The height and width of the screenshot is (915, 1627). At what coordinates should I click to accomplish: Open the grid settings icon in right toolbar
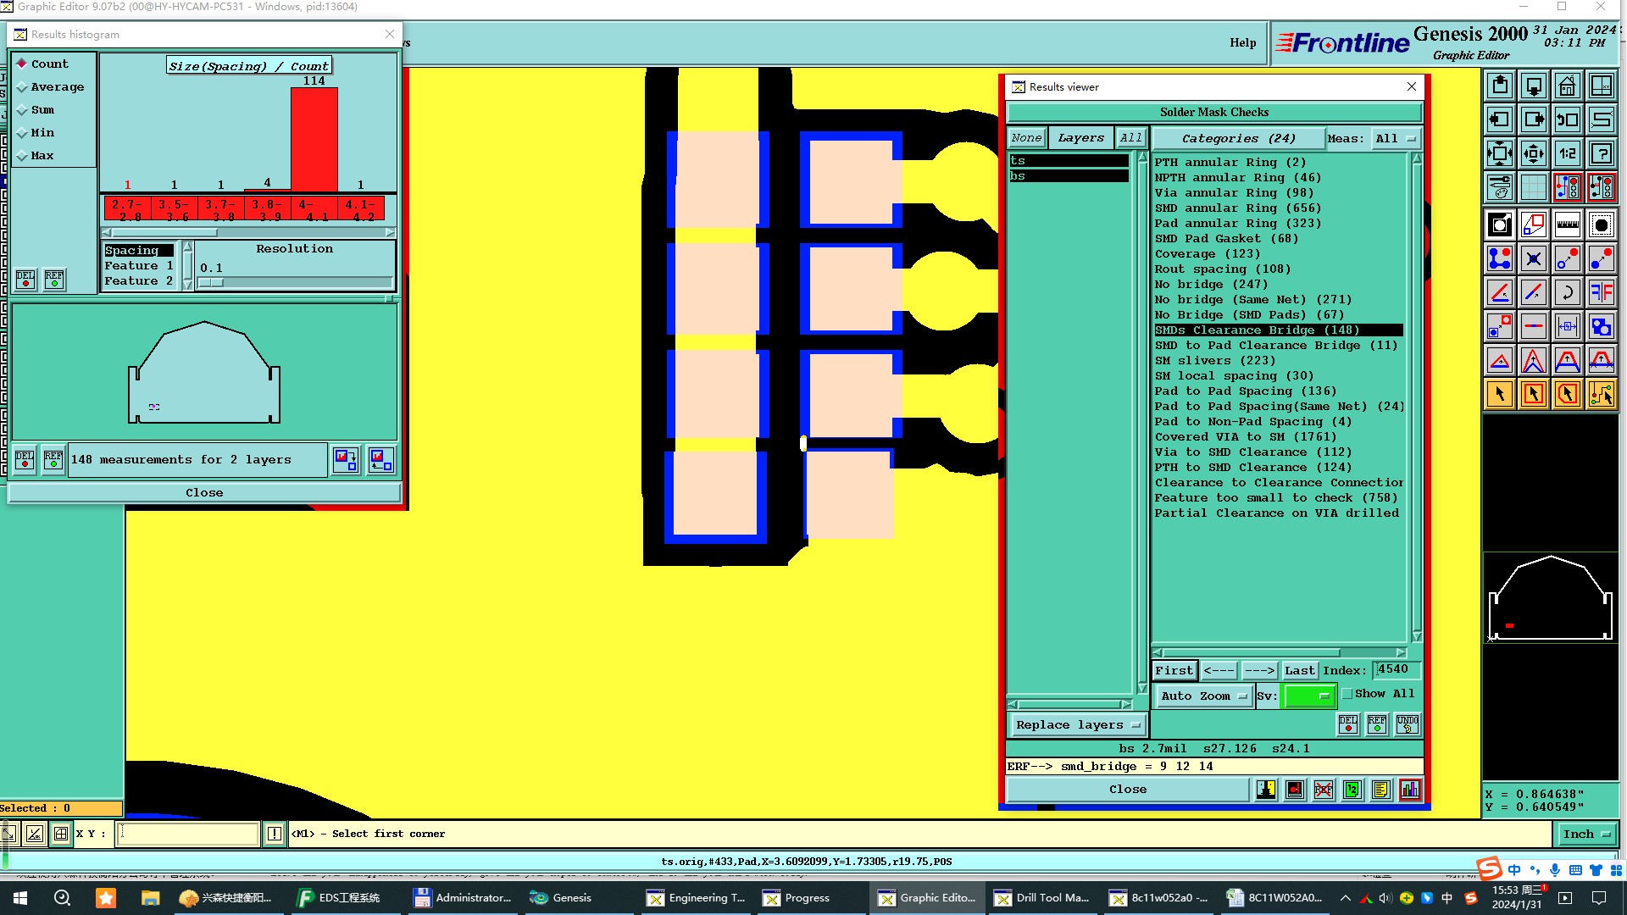coord(1533,187)
